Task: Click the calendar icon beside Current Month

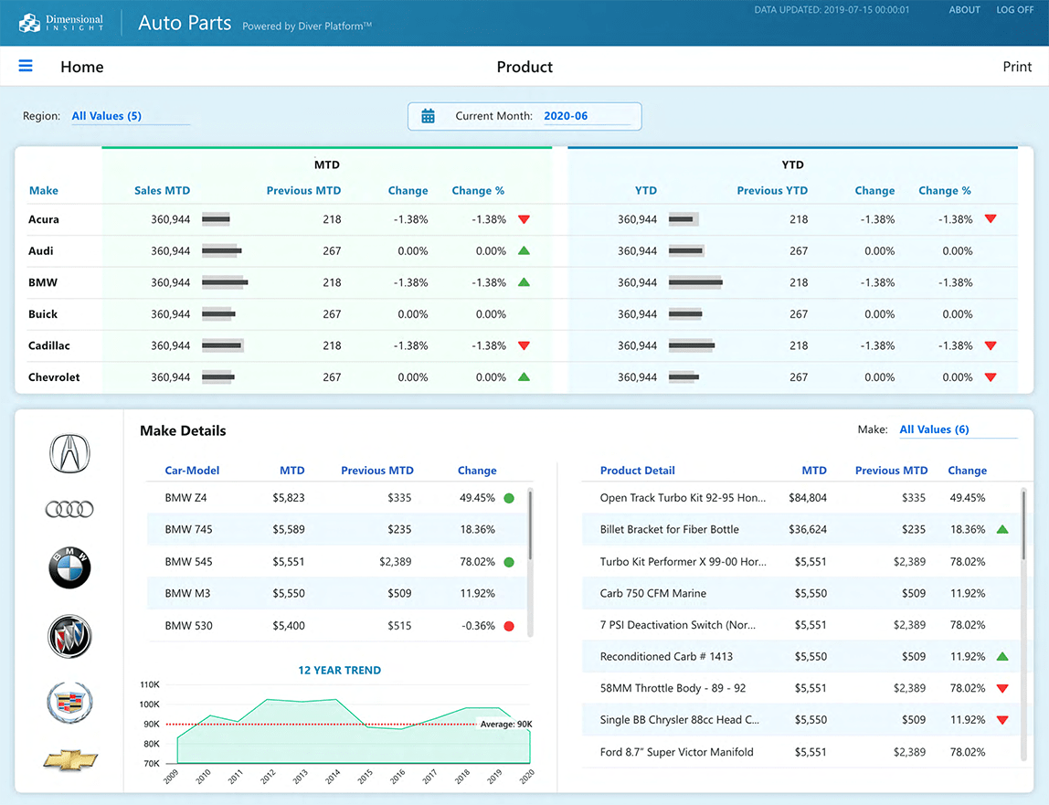Action: [428, 116]
